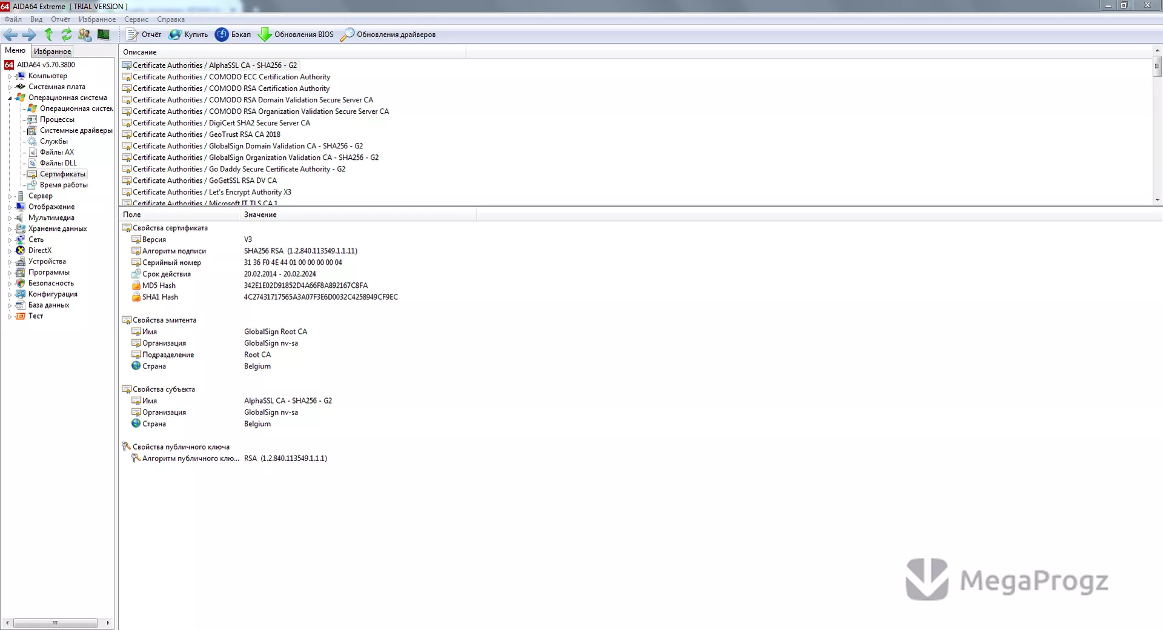Open Обновления BIOS updates
This screenshot has height=630, width=1163.
[296, 35]
